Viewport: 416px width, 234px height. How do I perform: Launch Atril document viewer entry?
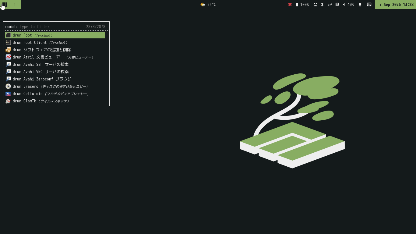(x=55, y=57)
